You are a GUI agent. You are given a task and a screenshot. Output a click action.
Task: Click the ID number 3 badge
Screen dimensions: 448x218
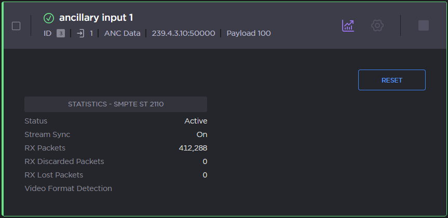click(61, 33)
